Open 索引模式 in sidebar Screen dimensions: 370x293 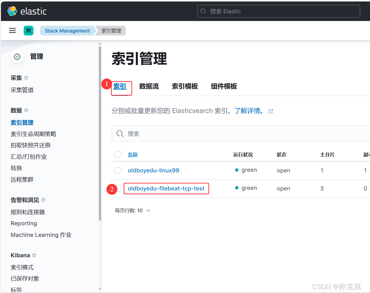click(22, 267)
